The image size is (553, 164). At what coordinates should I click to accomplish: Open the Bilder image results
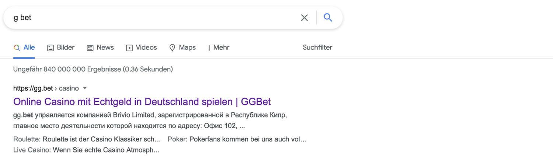point(61,48)
